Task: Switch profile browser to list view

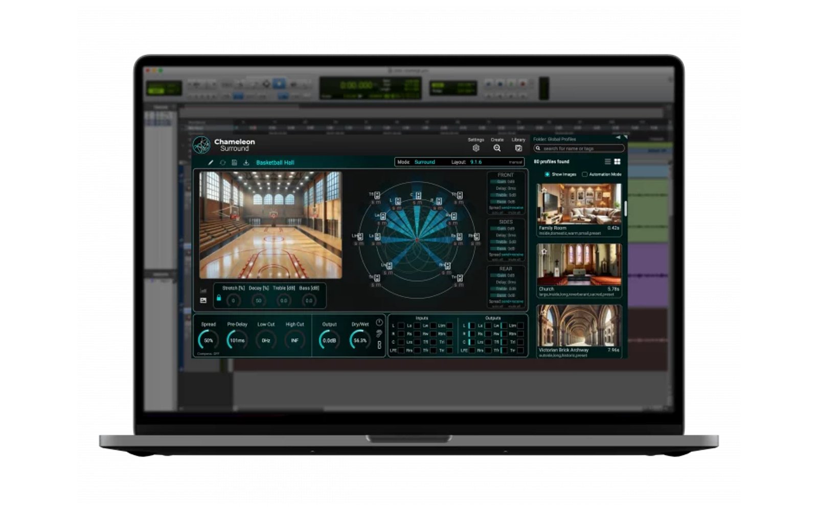Action: (607, 161)
